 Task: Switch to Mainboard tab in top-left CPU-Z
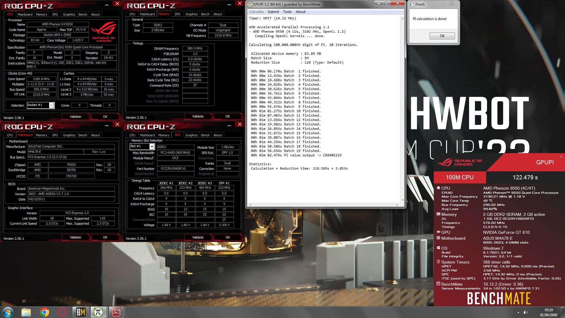pyautogui.click(x=25, y=14)
